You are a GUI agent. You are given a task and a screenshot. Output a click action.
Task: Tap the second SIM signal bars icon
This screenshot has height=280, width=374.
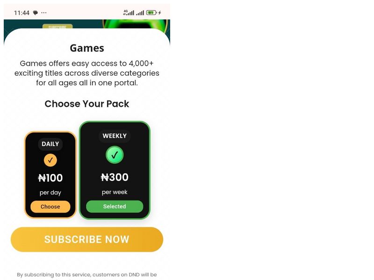click(x=139, y=12)
